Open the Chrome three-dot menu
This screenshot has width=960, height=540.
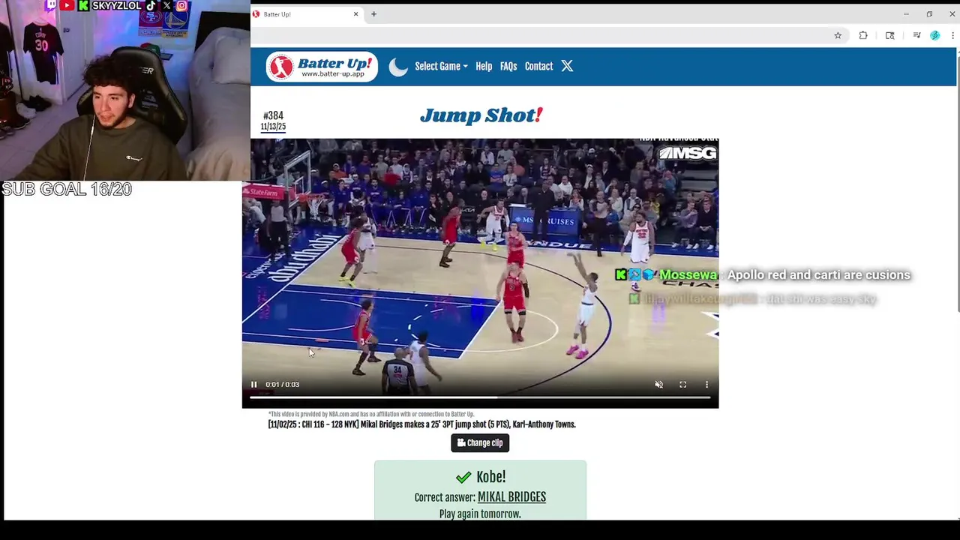(953, 35)
